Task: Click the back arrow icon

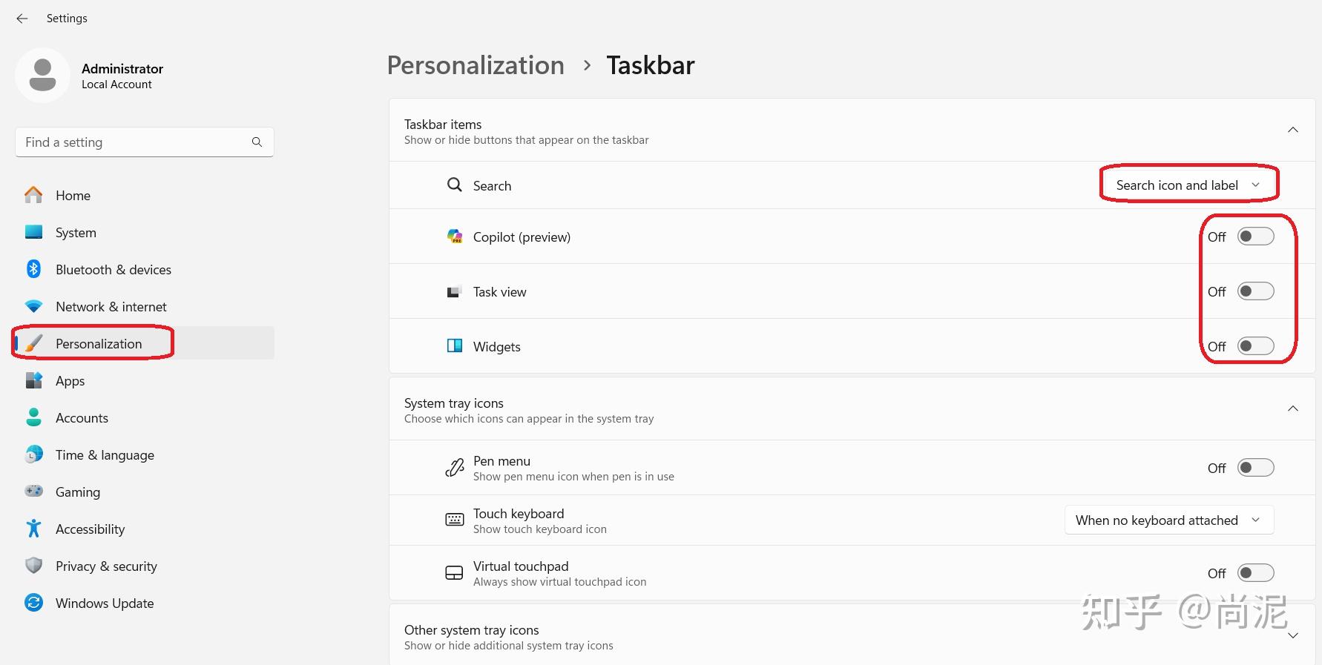Action: 22,19
